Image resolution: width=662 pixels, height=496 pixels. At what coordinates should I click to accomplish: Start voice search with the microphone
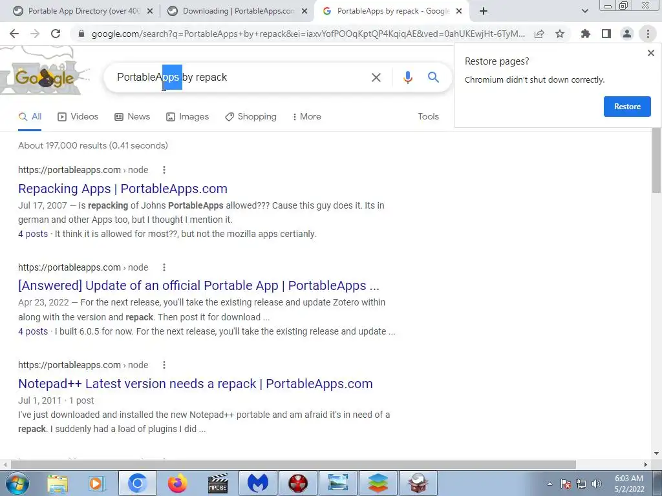pos(407,77)
